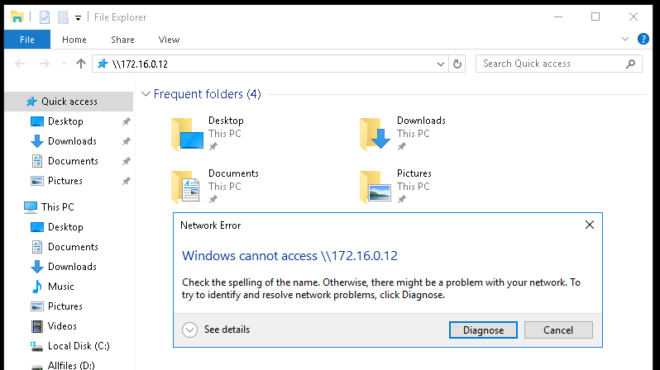
Task: Switch to the View ribbon tab
Action: point(169,40)
